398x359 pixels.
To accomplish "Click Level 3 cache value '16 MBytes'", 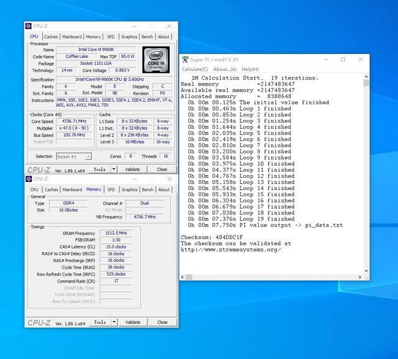I will tap(134, 142).
